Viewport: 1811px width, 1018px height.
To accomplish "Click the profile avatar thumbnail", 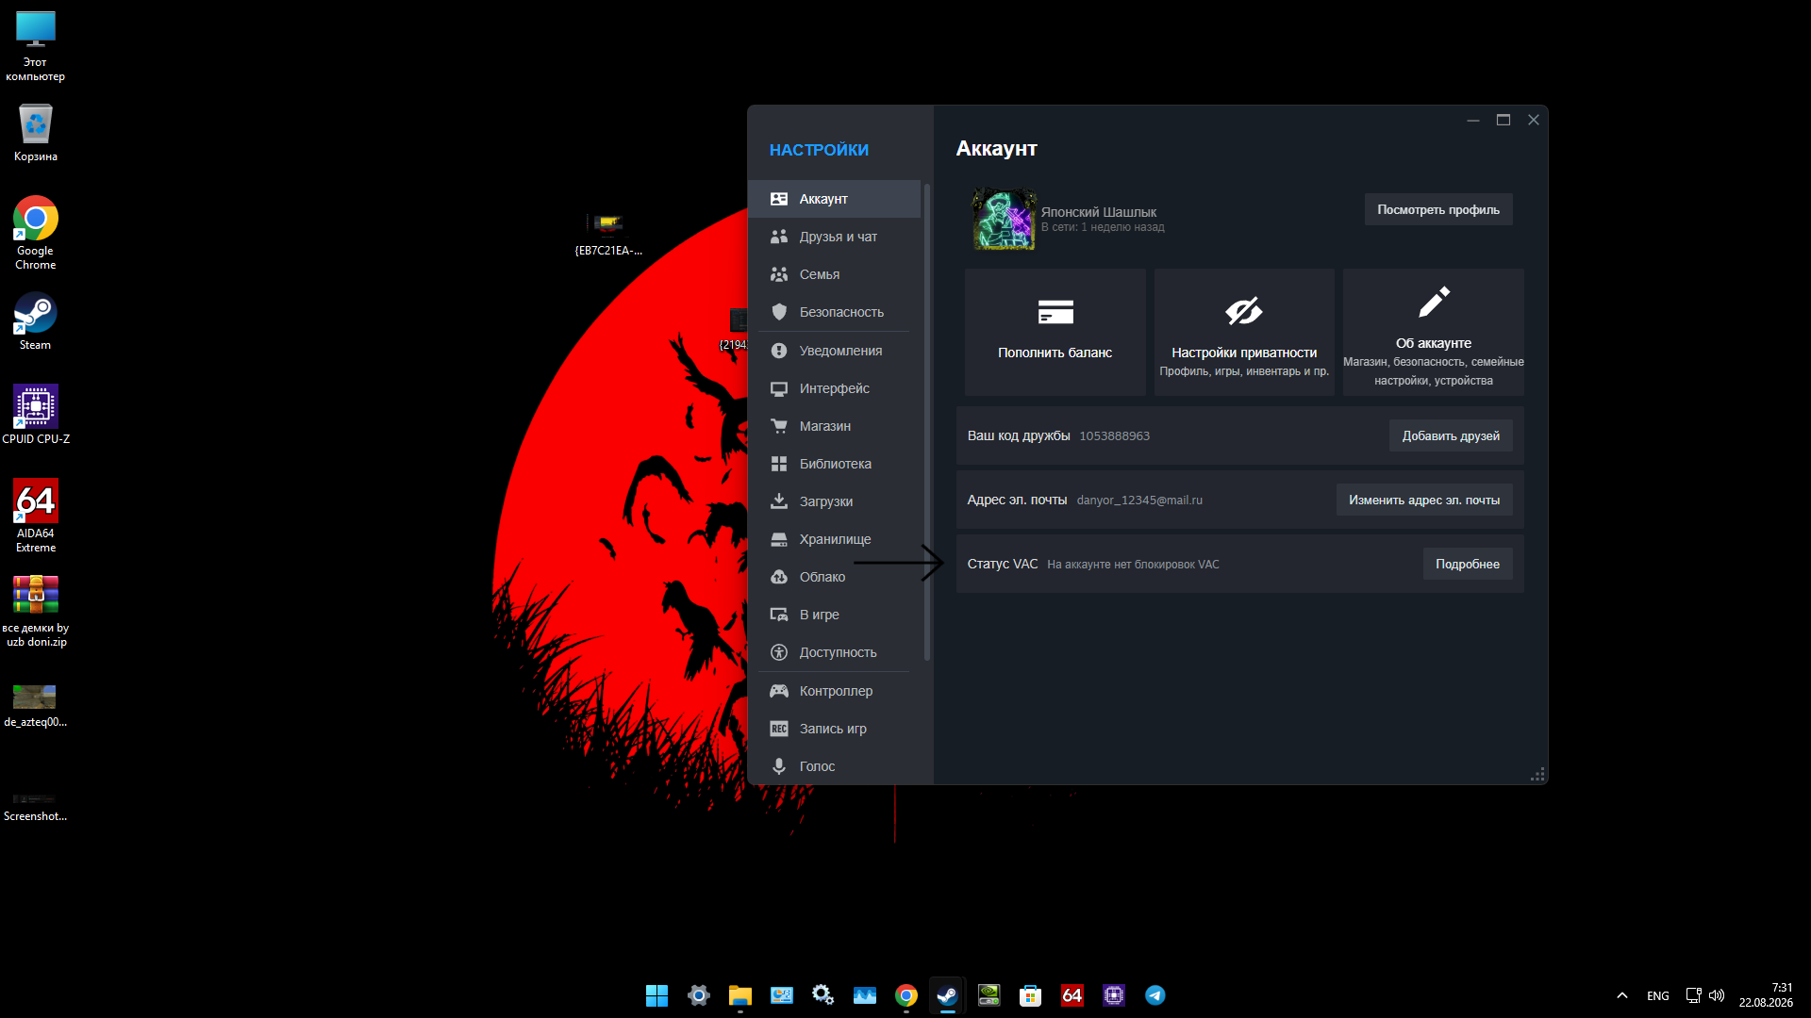I will [x=1005, y=219].
